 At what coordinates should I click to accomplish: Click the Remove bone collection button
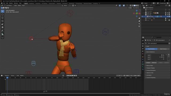[x=154, y=63]
